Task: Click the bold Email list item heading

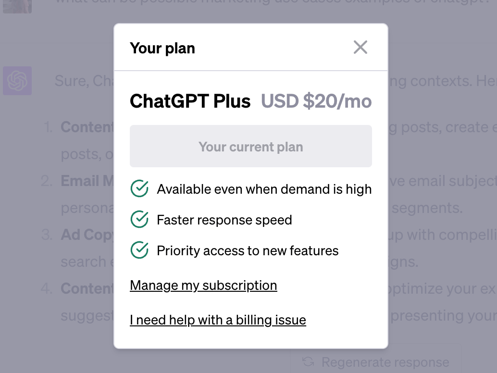Action: point(87,181)
